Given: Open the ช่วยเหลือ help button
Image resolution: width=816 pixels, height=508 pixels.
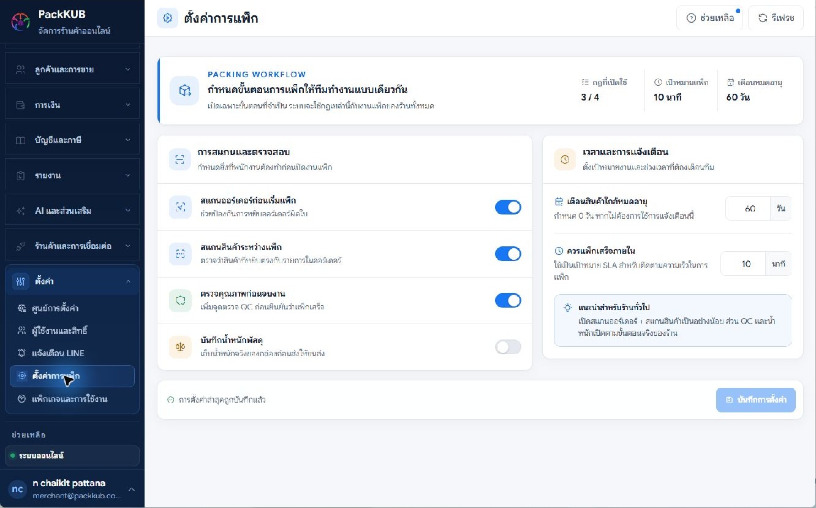Looking at the screenshot, I should click(x=710, y=18).
